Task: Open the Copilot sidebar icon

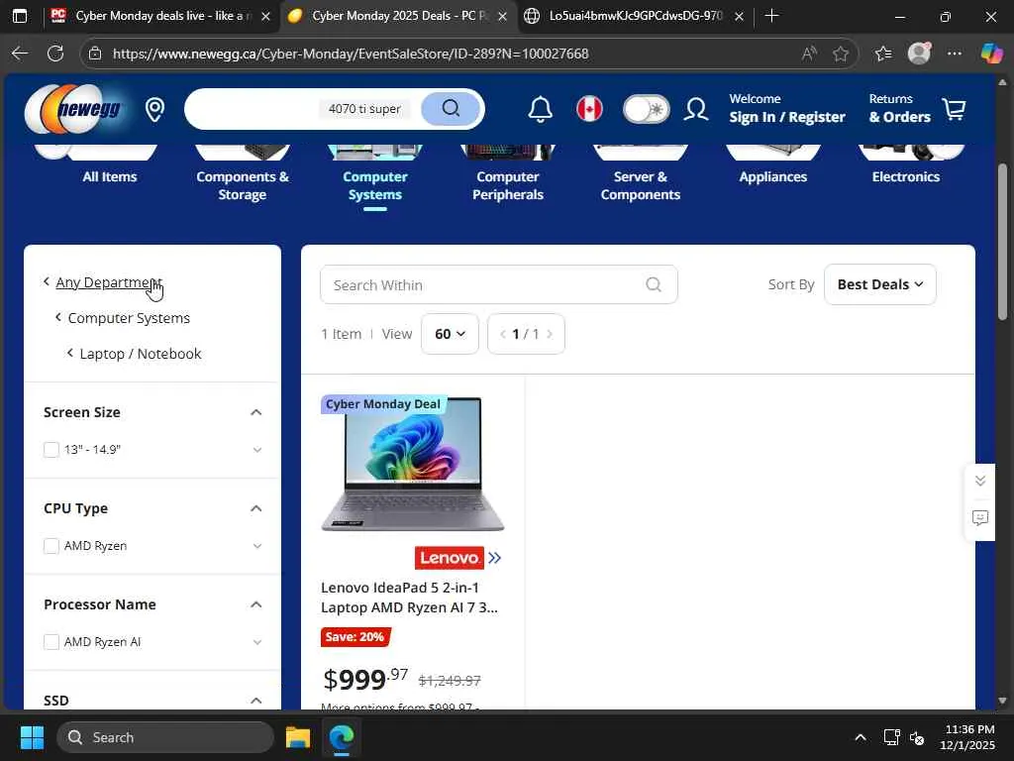Action: (991, 54)
